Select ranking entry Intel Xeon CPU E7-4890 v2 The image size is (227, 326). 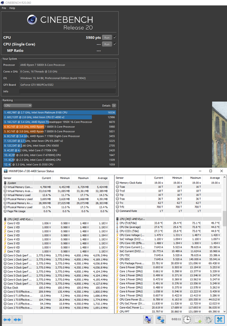[60, 117]
